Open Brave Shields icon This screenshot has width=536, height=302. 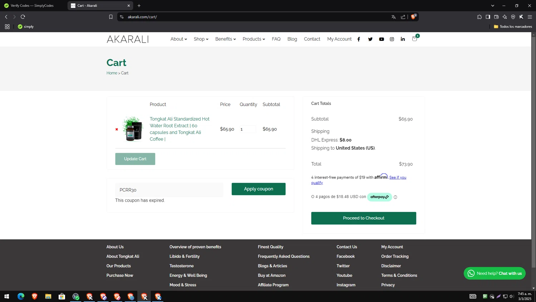pos(413,16)
